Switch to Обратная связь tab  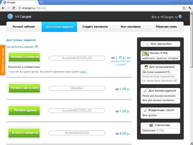166,27
